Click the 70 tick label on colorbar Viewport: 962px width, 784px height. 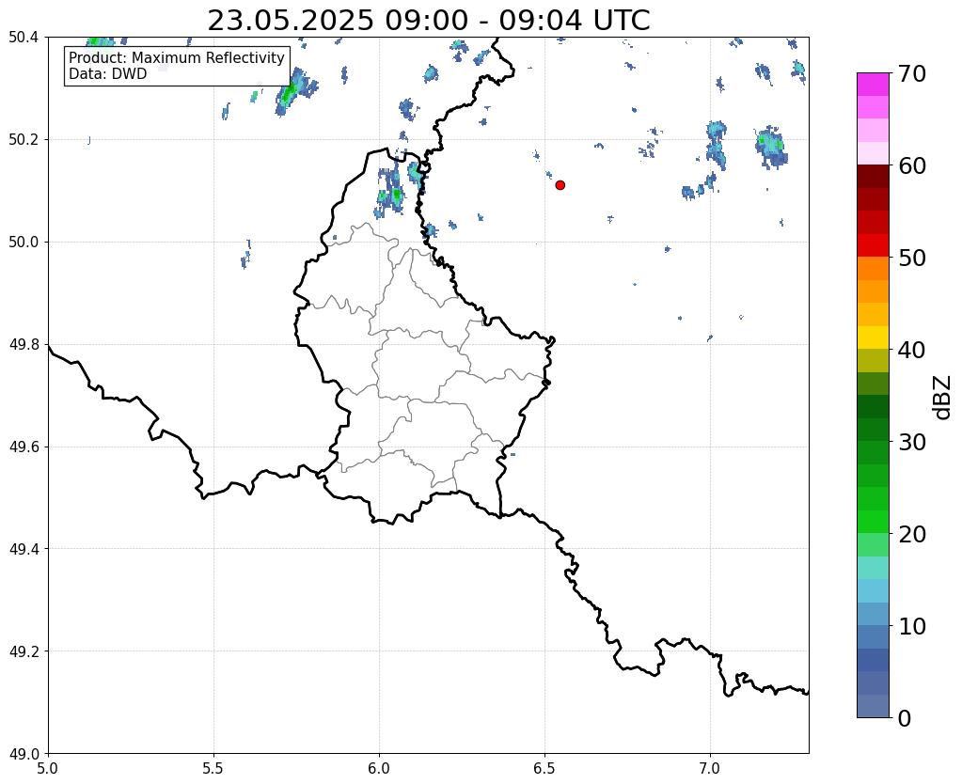(912, 73)
